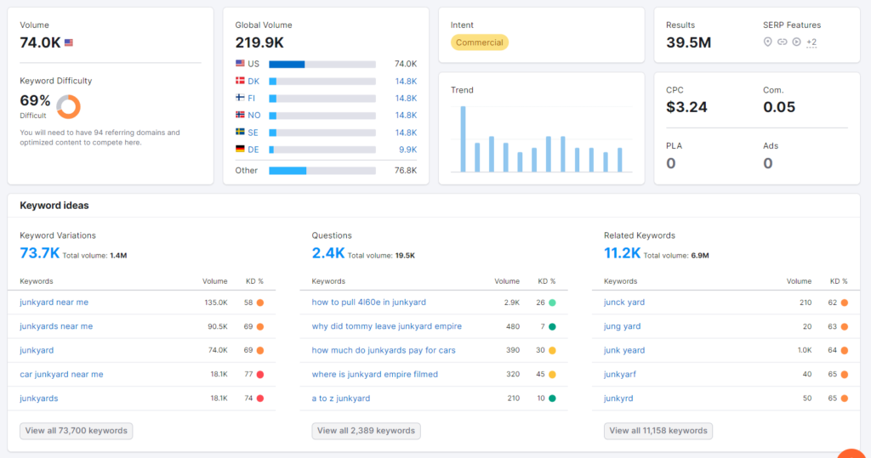Click the tallest bar in Trend chart

pyautogui.click(x=463, y=139)
